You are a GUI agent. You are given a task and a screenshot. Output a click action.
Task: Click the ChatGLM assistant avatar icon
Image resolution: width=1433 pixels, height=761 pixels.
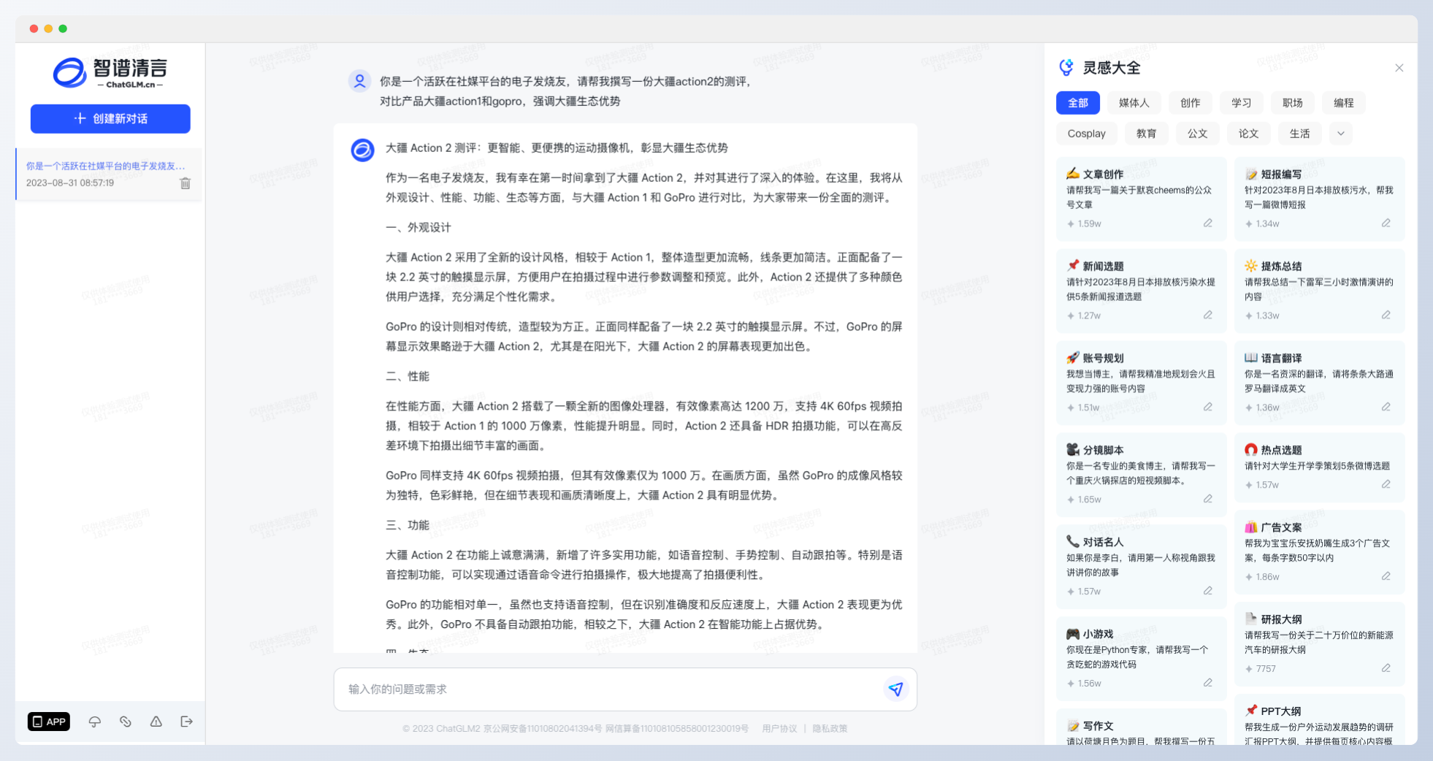pyautogui.click(x=362, y=150)
